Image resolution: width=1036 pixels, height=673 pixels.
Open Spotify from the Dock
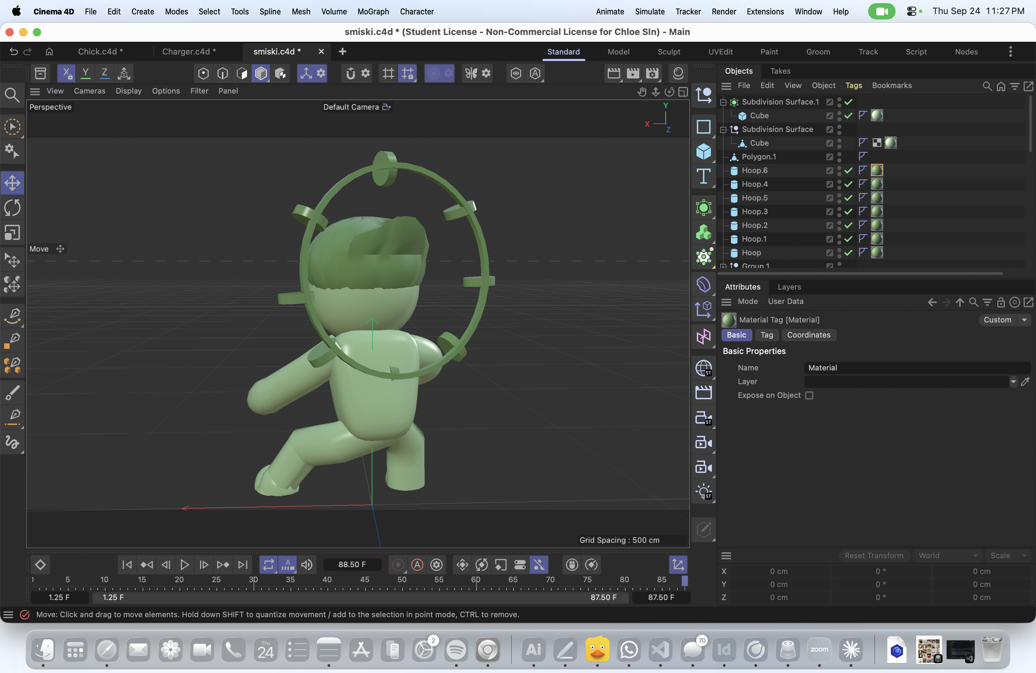click(456, 650)
